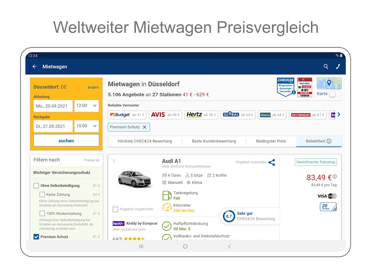This screenshot has width=371, height=277.
Task: Open the map thumbnail above Karte
Action: tap(329, 83)
